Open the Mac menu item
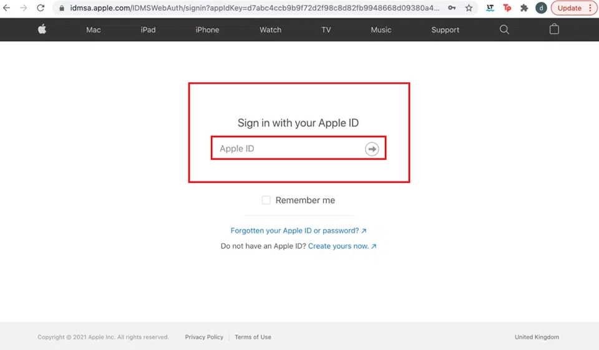 93,30
